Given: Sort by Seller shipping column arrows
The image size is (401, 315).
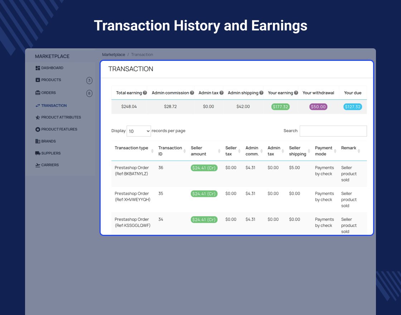Looking at the screenshot, I should coord(309,151).
